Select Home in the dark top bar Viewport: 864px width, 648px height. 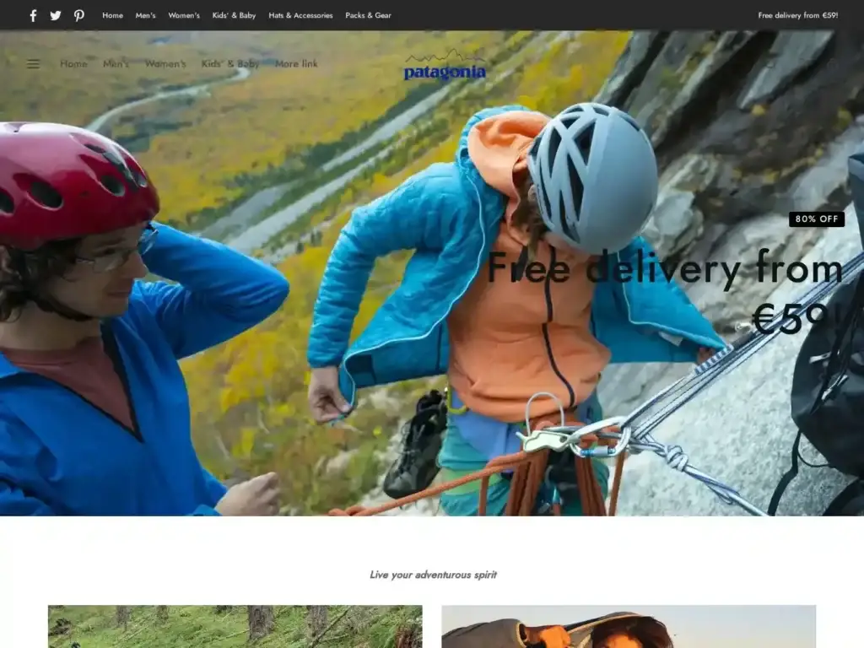[x=112, y=15]
